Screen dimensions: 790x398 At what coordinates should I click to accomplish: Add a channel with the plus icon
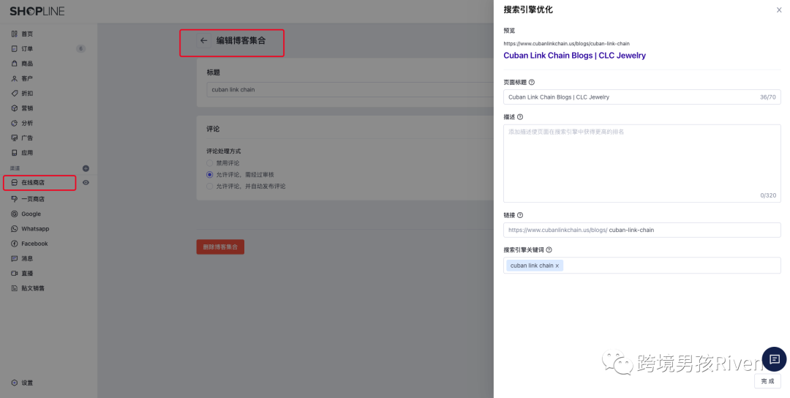(x=86, y=168)
